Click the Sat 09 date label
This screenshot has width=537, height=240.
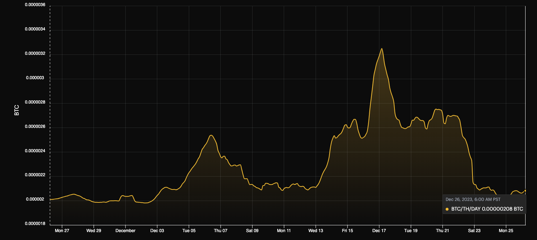tap(252, 231)
